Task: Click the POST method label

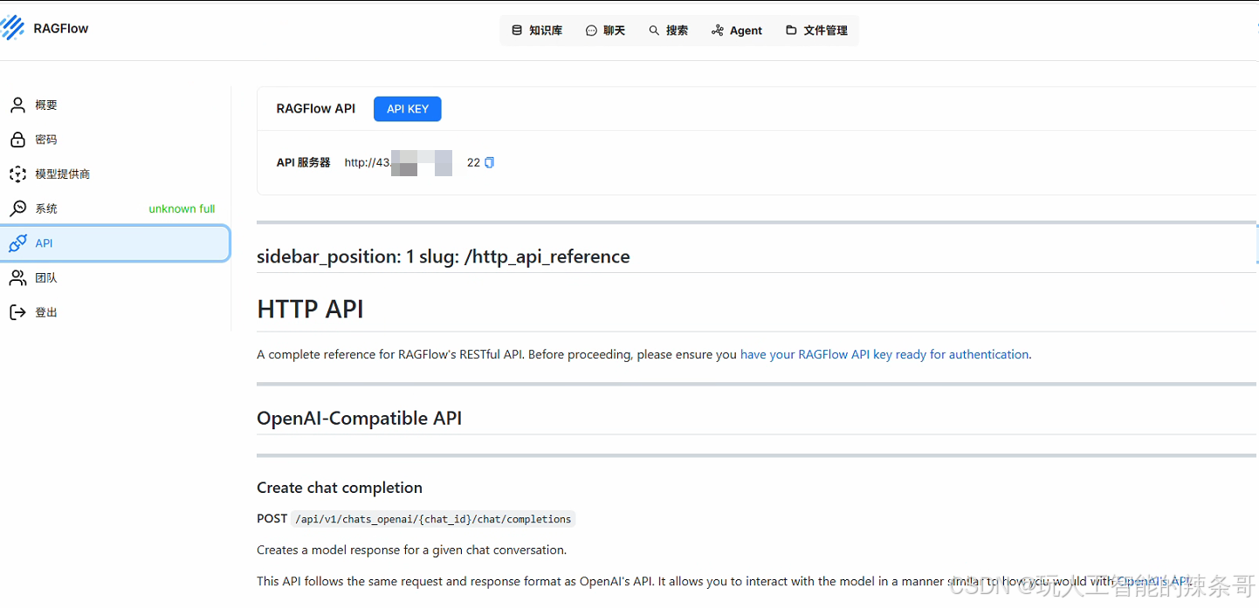Action: pos(272,518)
